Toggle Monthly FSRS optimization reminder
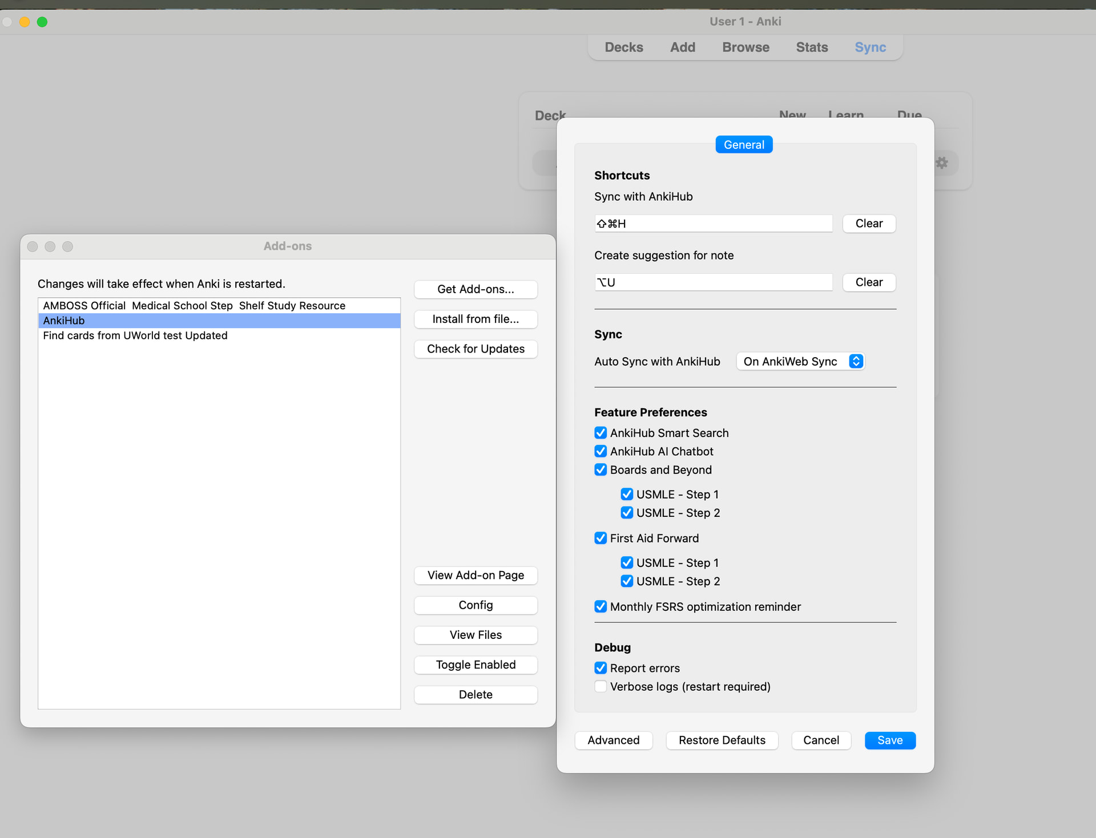Screen dimensions: 1096x838 pos(601,606)
